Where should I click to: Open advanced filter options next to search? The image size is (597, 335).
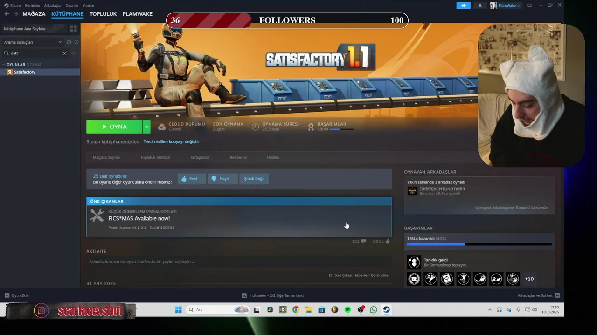coord(73,53)
